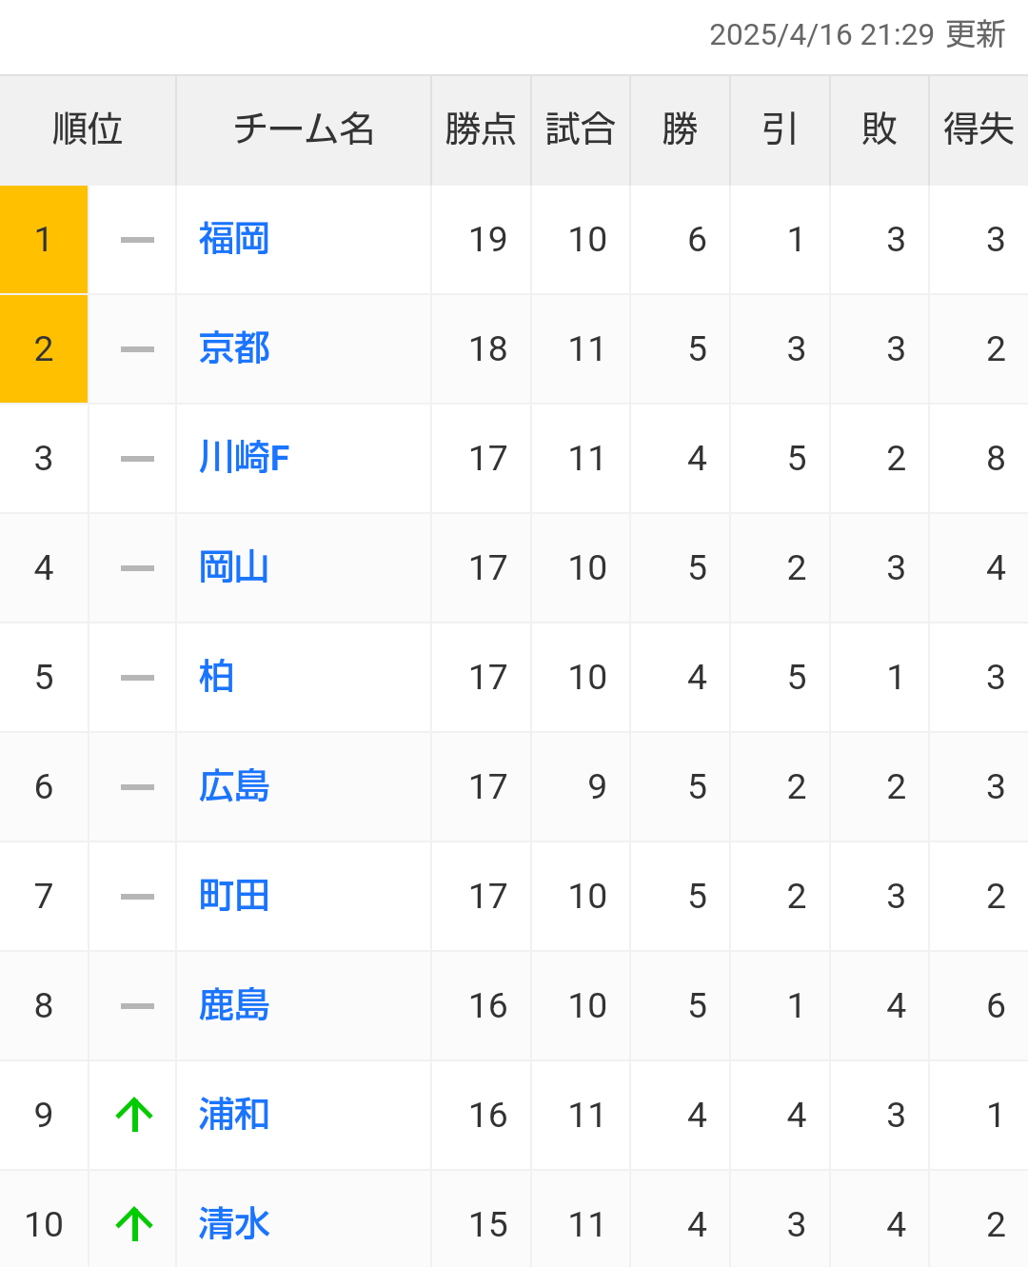
Task: Select the 浦和 team link
Action: click(234, 1115)
